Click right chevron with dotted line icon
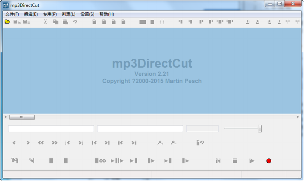 point(81,143)
